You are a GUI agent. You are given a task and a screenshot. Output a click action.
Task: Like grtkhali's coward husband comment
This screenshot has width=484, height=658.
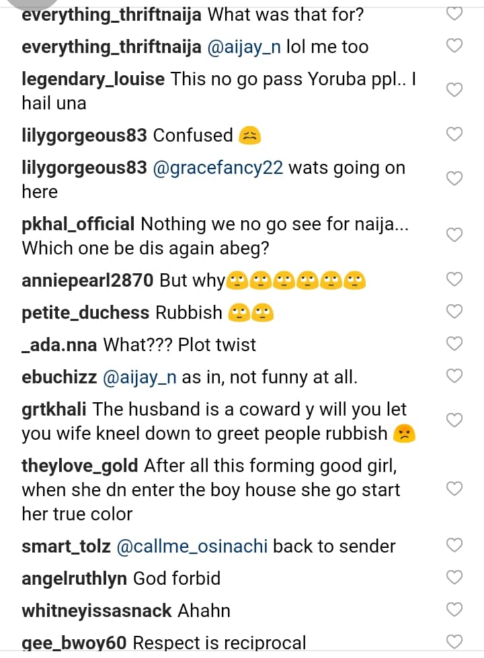(x=455, y=420)
